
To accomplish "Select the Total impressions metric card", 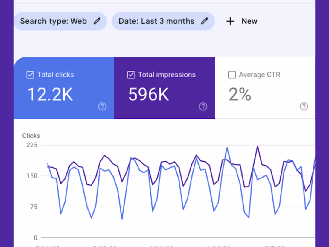I will tap(164, 87).
